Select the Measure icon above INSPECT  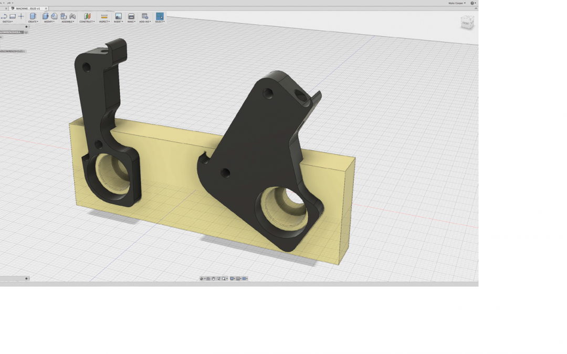pyautogui.click(x=104, y=16)
